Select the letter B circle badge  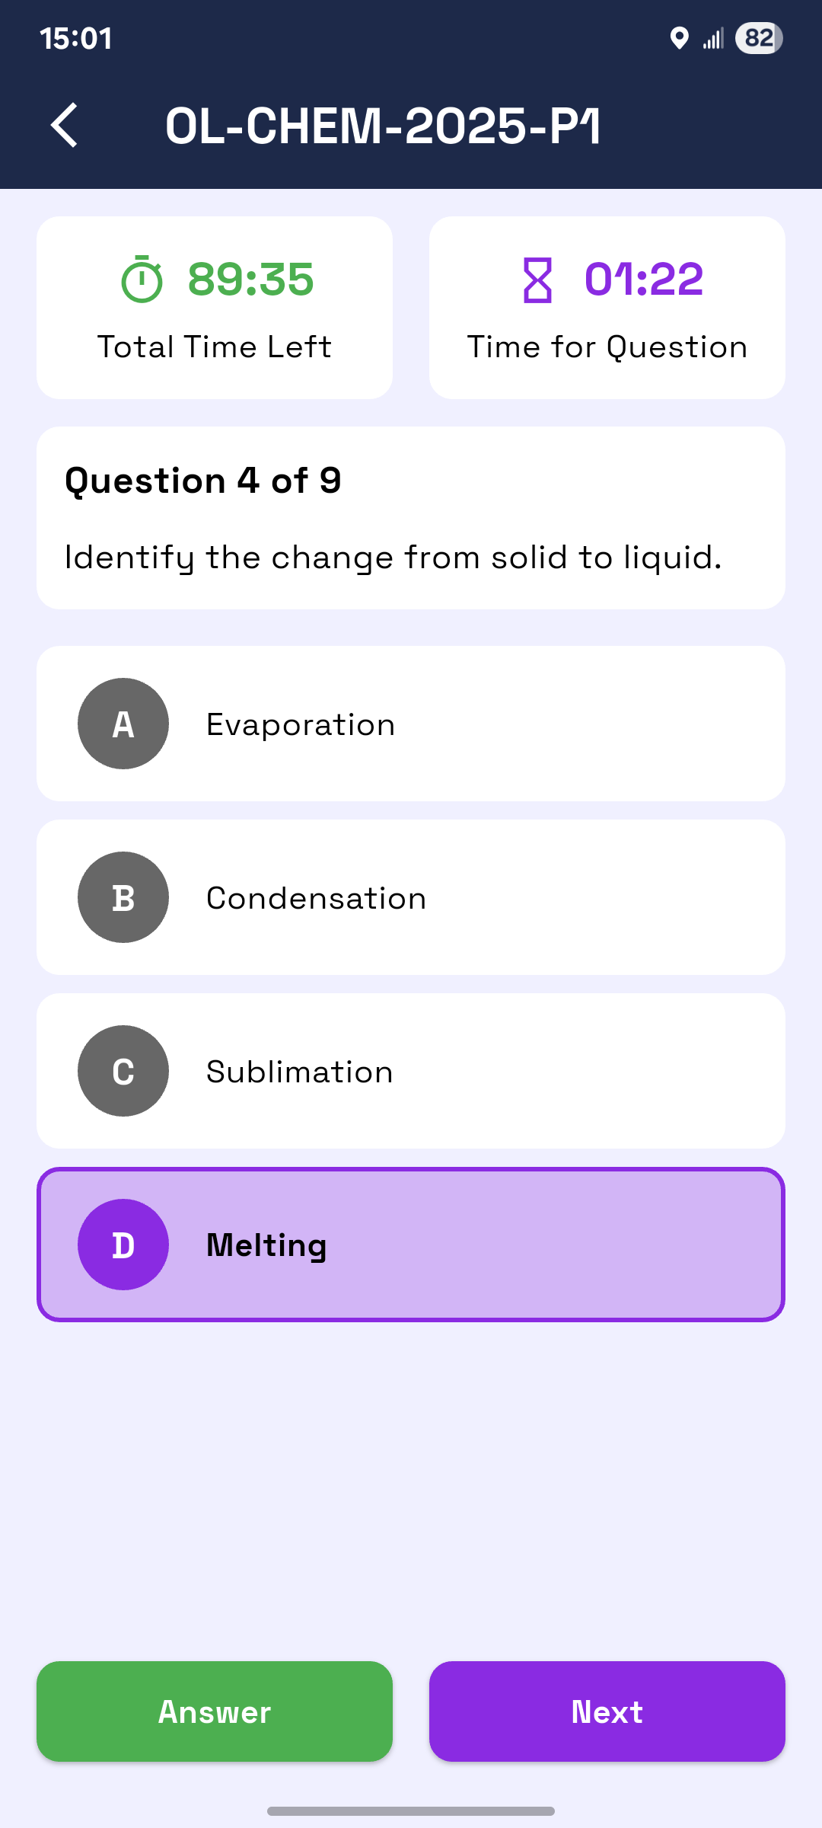pyautogui.click(x=123, y=897)
